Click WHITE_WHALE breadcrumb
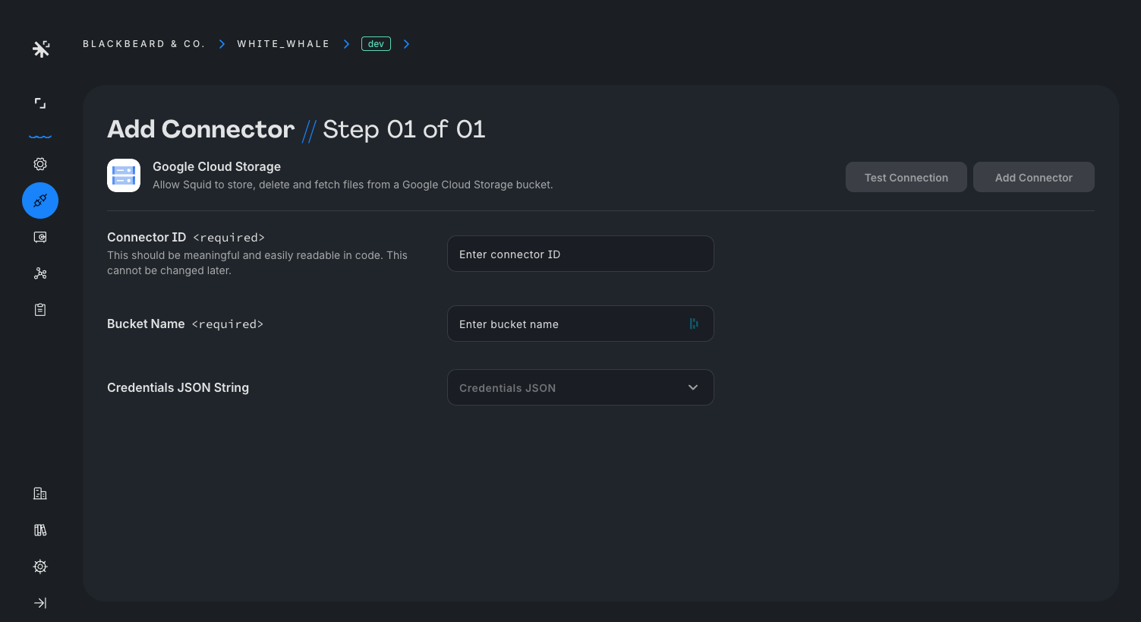 pos(283,44)
